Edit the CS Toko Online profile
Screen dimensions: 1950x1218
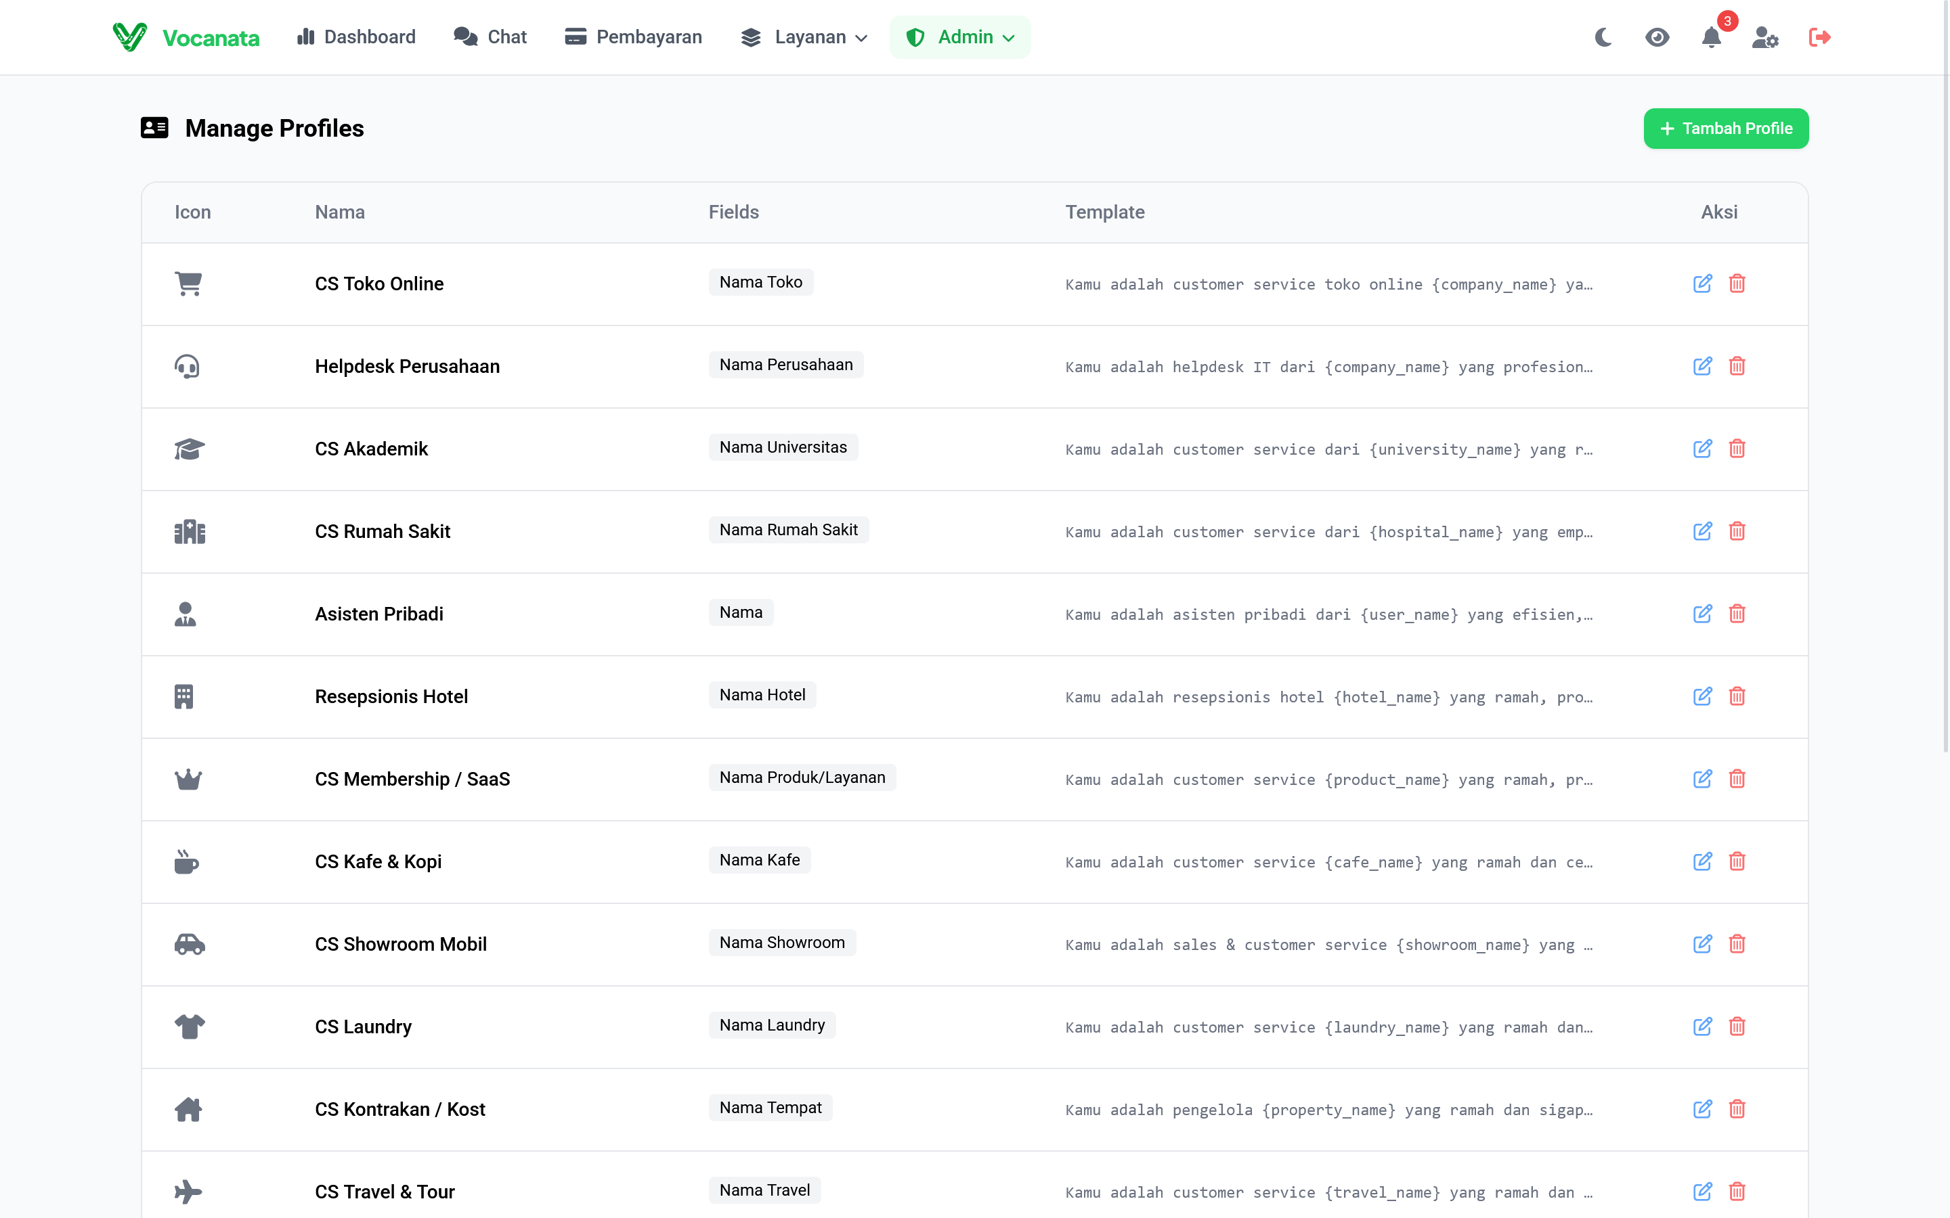coord(1703,284)
